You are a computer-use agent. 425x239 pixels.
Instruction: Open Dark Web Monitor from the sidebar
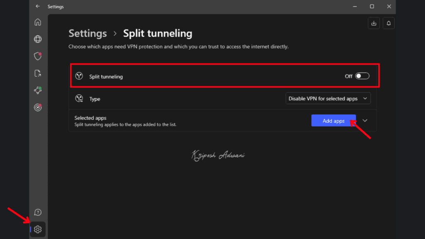pos(38,107)
